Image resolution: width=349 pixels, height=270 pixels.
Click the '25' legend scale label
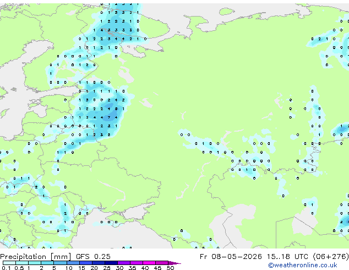tap(107, 268)
